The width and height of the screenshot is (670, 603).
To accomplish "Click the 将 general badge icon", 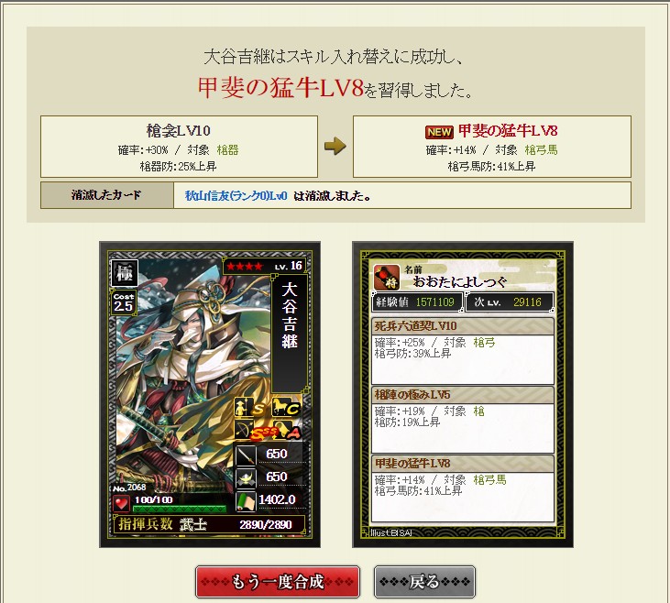I will point(386,277).
